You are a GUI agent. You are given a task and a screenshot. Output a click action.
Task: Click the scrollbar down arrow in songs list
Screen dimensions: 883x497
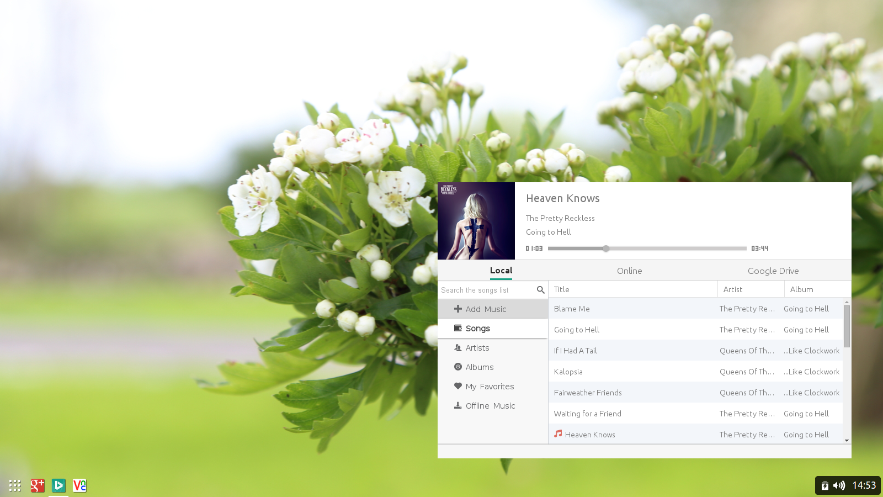847,441
